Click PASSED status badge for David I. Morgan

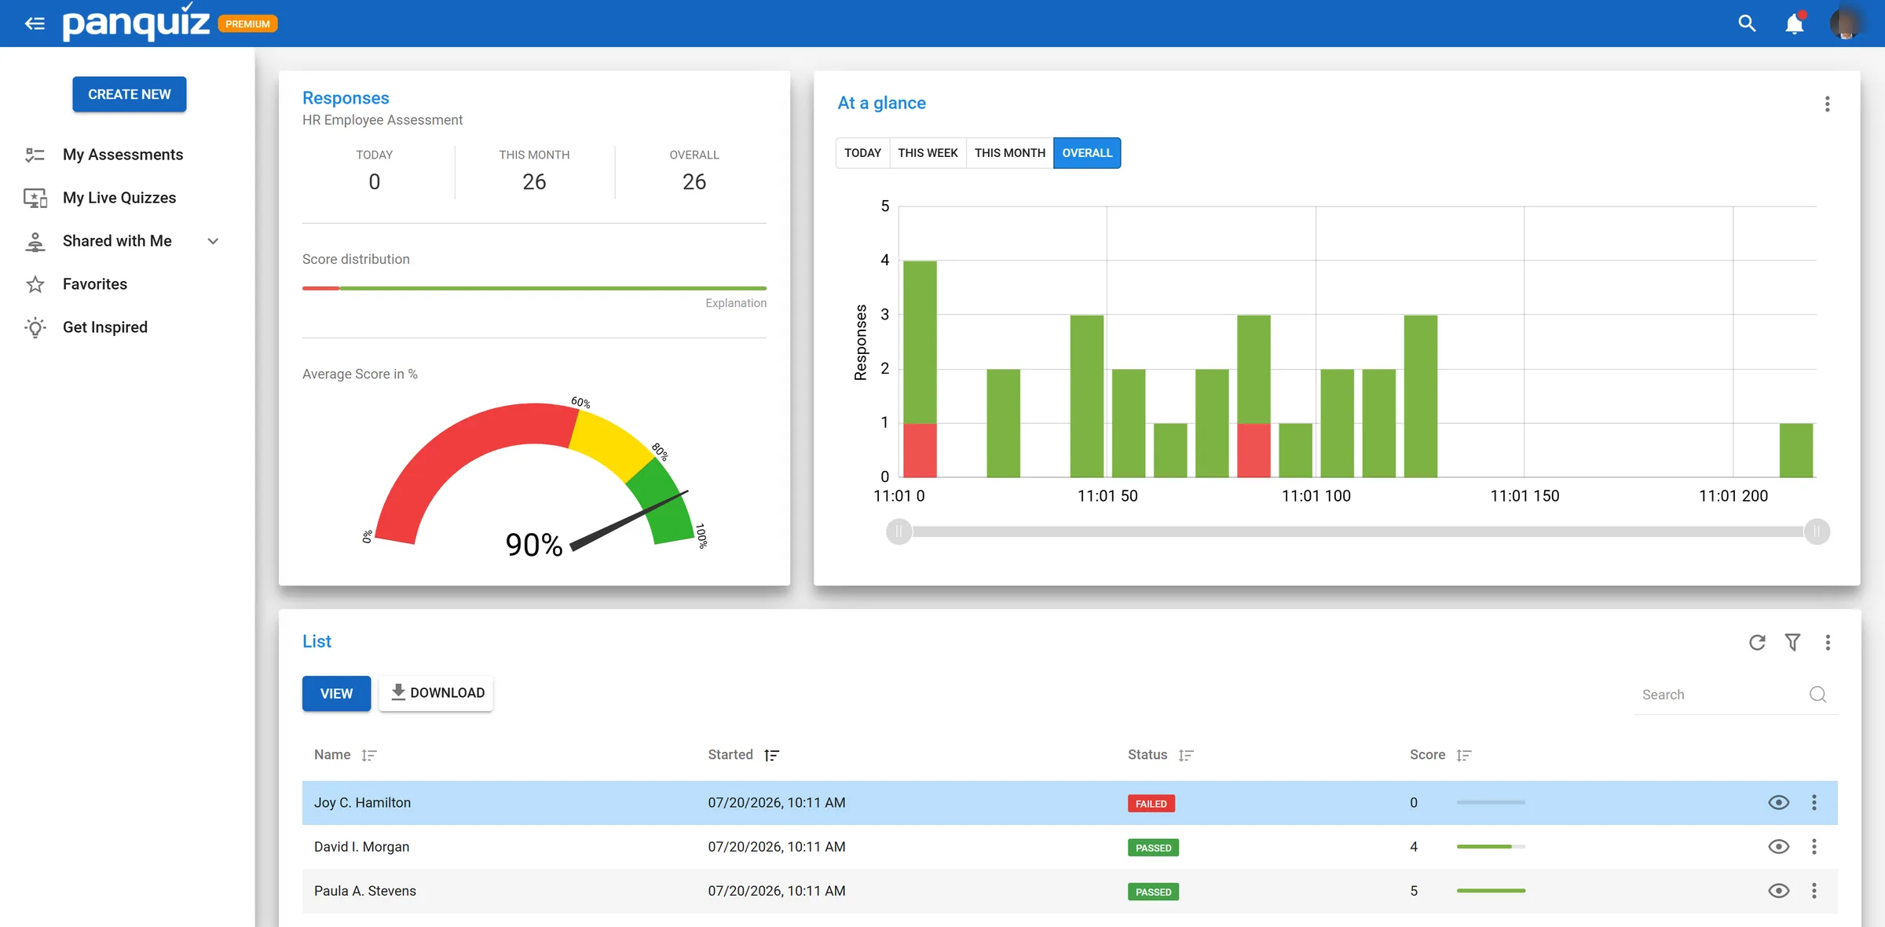pyautogui.click(x=1153, y=848)
